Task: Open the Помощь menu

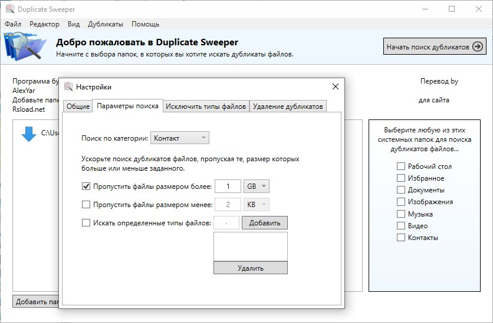Action: 145,24
